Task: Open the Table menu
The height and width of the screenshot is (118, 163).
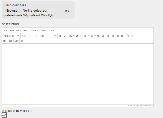Action: [x=51, y=31]
